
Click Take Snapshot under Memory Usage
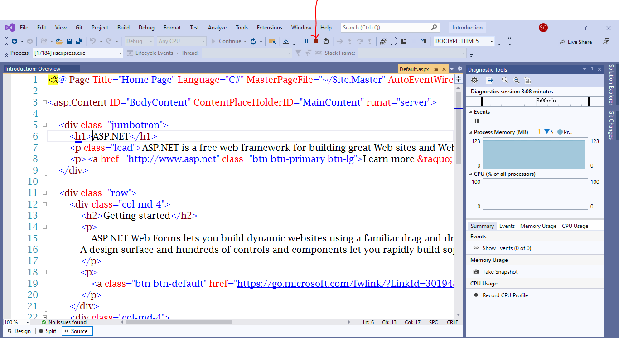tap(495, 272)
